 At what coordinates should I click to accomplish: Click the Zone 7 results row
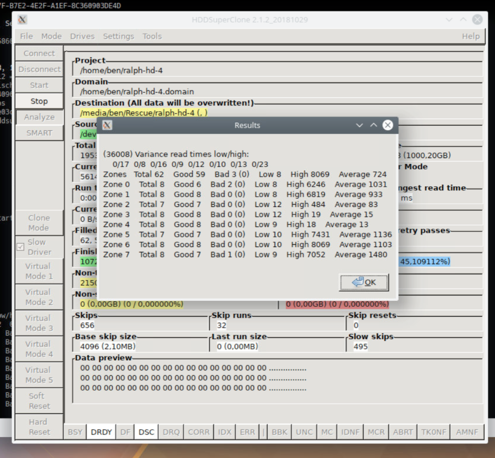pos(245,254)
